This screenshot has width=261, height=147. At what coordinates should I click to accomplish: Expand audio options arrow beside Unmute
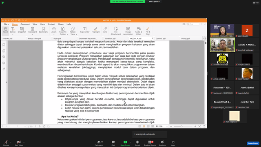[11, 142]
